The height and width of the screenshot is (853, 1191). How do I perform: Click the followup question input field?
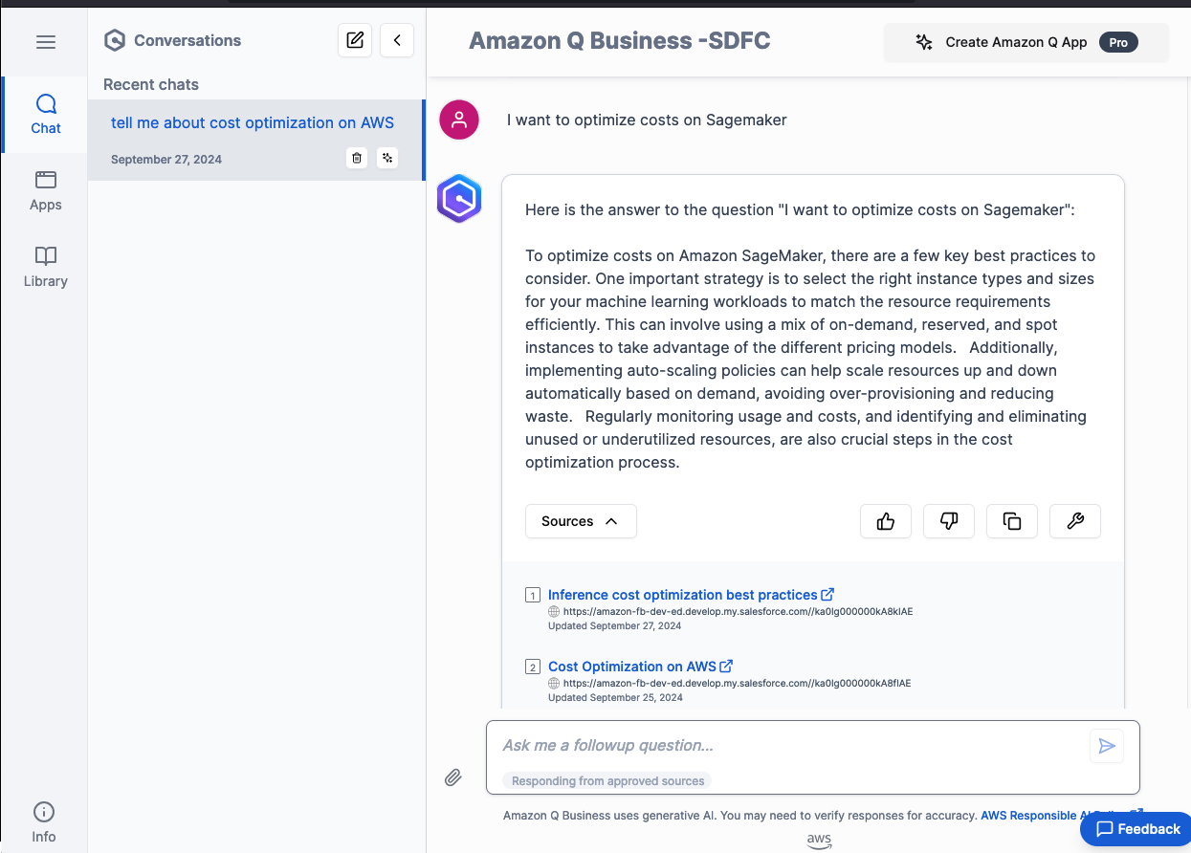(x=790, y=745)
